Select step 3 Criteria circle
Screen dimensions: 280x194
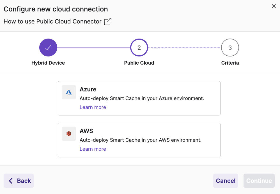[230, 48]
